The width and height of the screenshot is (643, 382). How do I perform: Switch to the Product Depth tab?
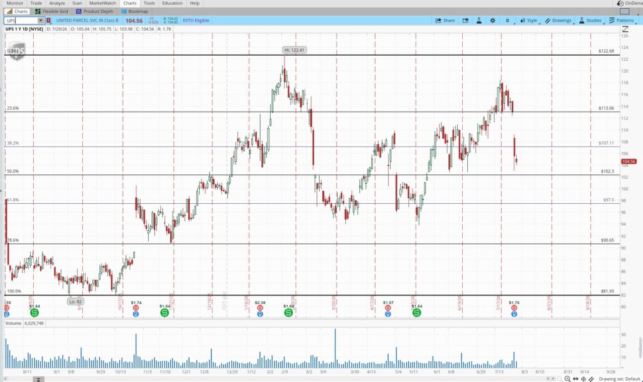95,11
